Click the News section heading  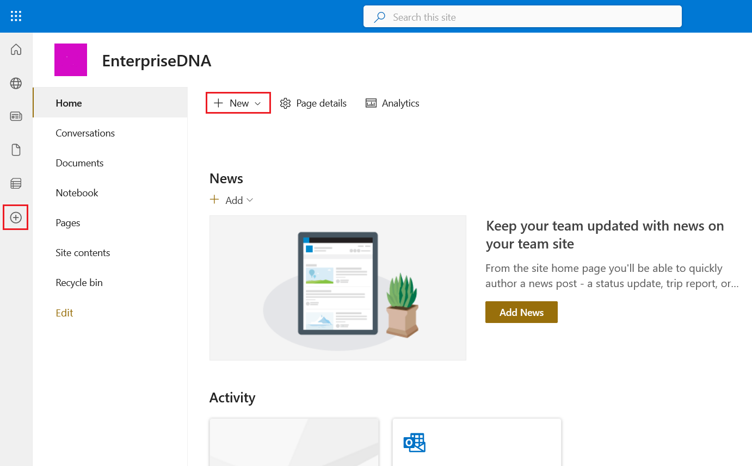click(x=226, y=178)
